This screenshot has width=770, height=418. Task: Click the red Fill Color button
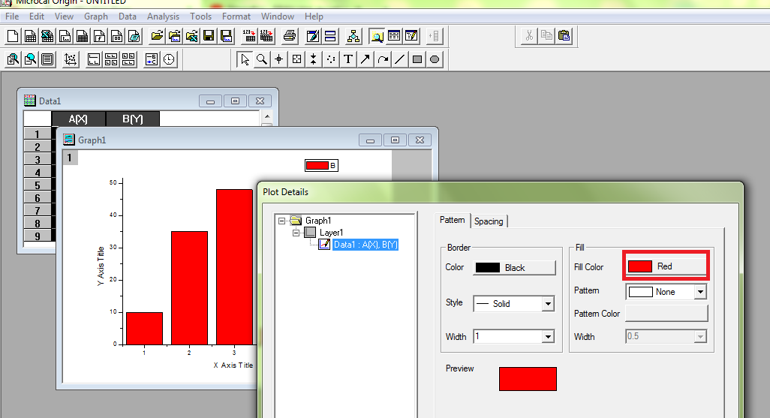666,266
